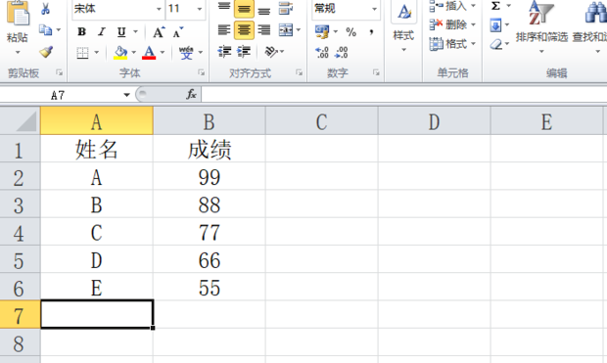This screenshot has height=363, width=607.
Task: Expand the font color dropdown arrow
Action: (x=163, y=52)
